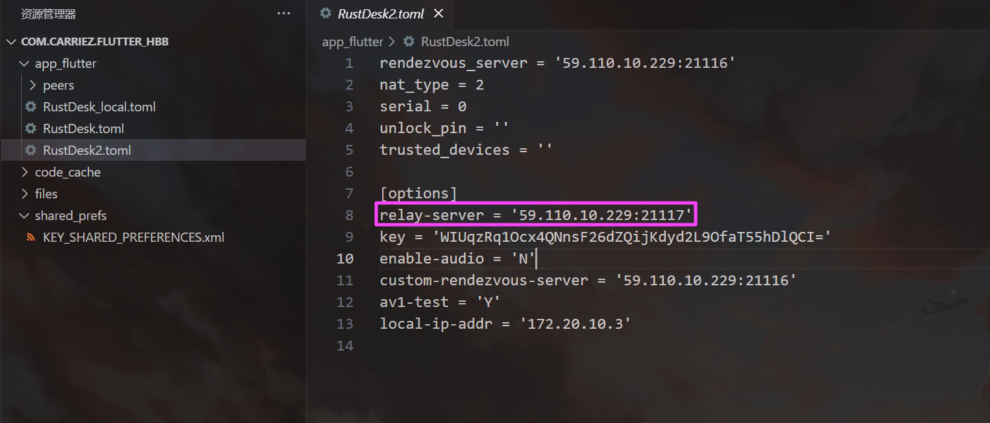Click the gear icon in the breadcrumb path

409,42
